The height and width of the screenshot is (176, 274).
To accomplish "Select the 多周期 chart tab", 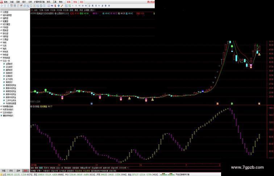I will [x=87, y=10].
